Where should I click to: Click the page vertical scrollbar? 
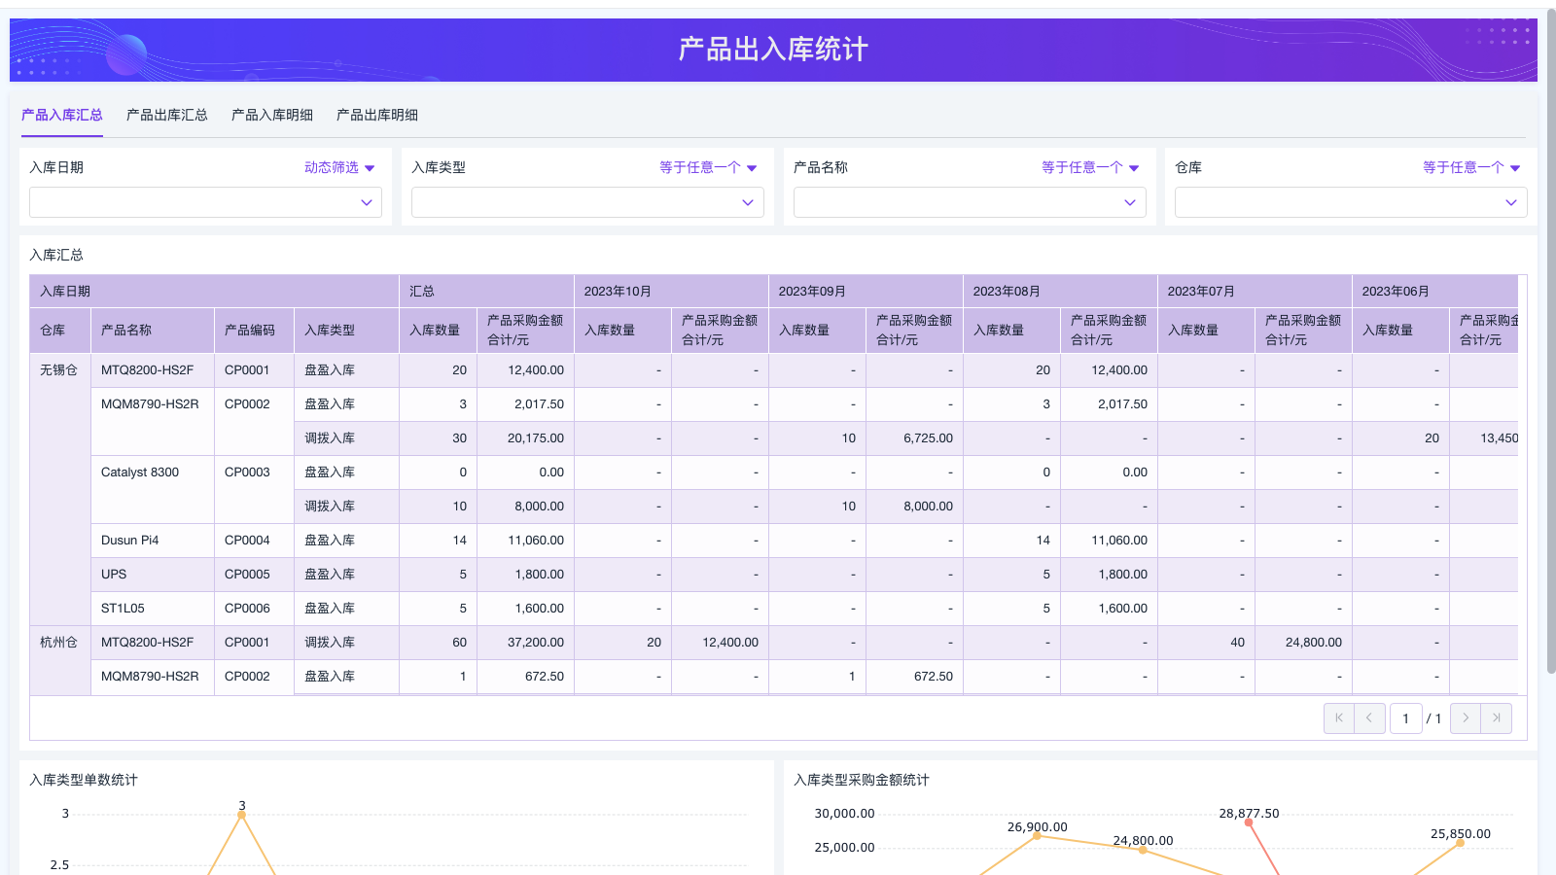coord(1551,340)
